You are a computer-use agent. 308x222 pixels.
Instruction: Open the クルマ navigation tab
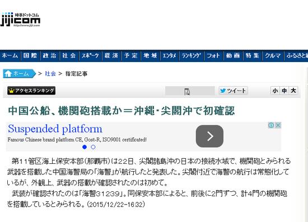(273, 56)
